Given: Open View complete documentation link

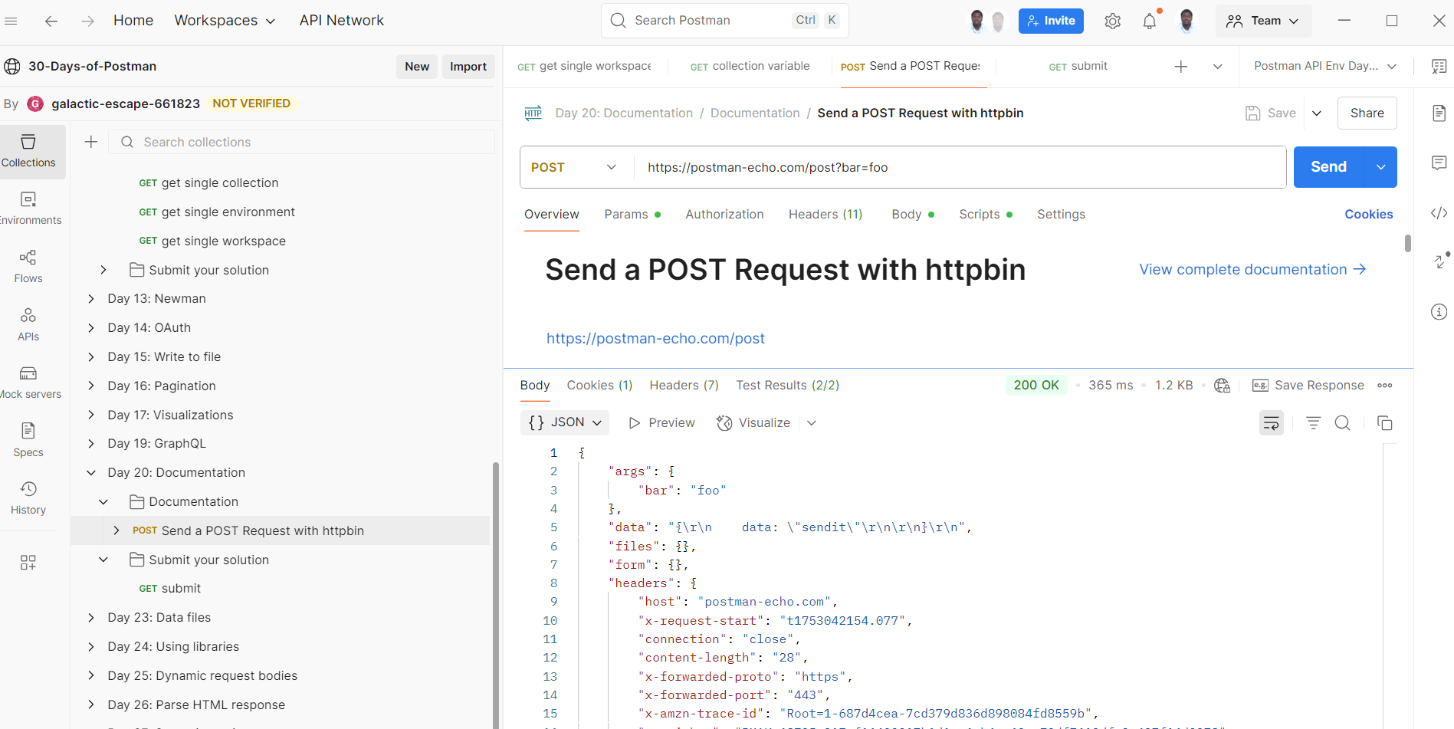Looking at the screenshot, I should tap(1252, 270).
